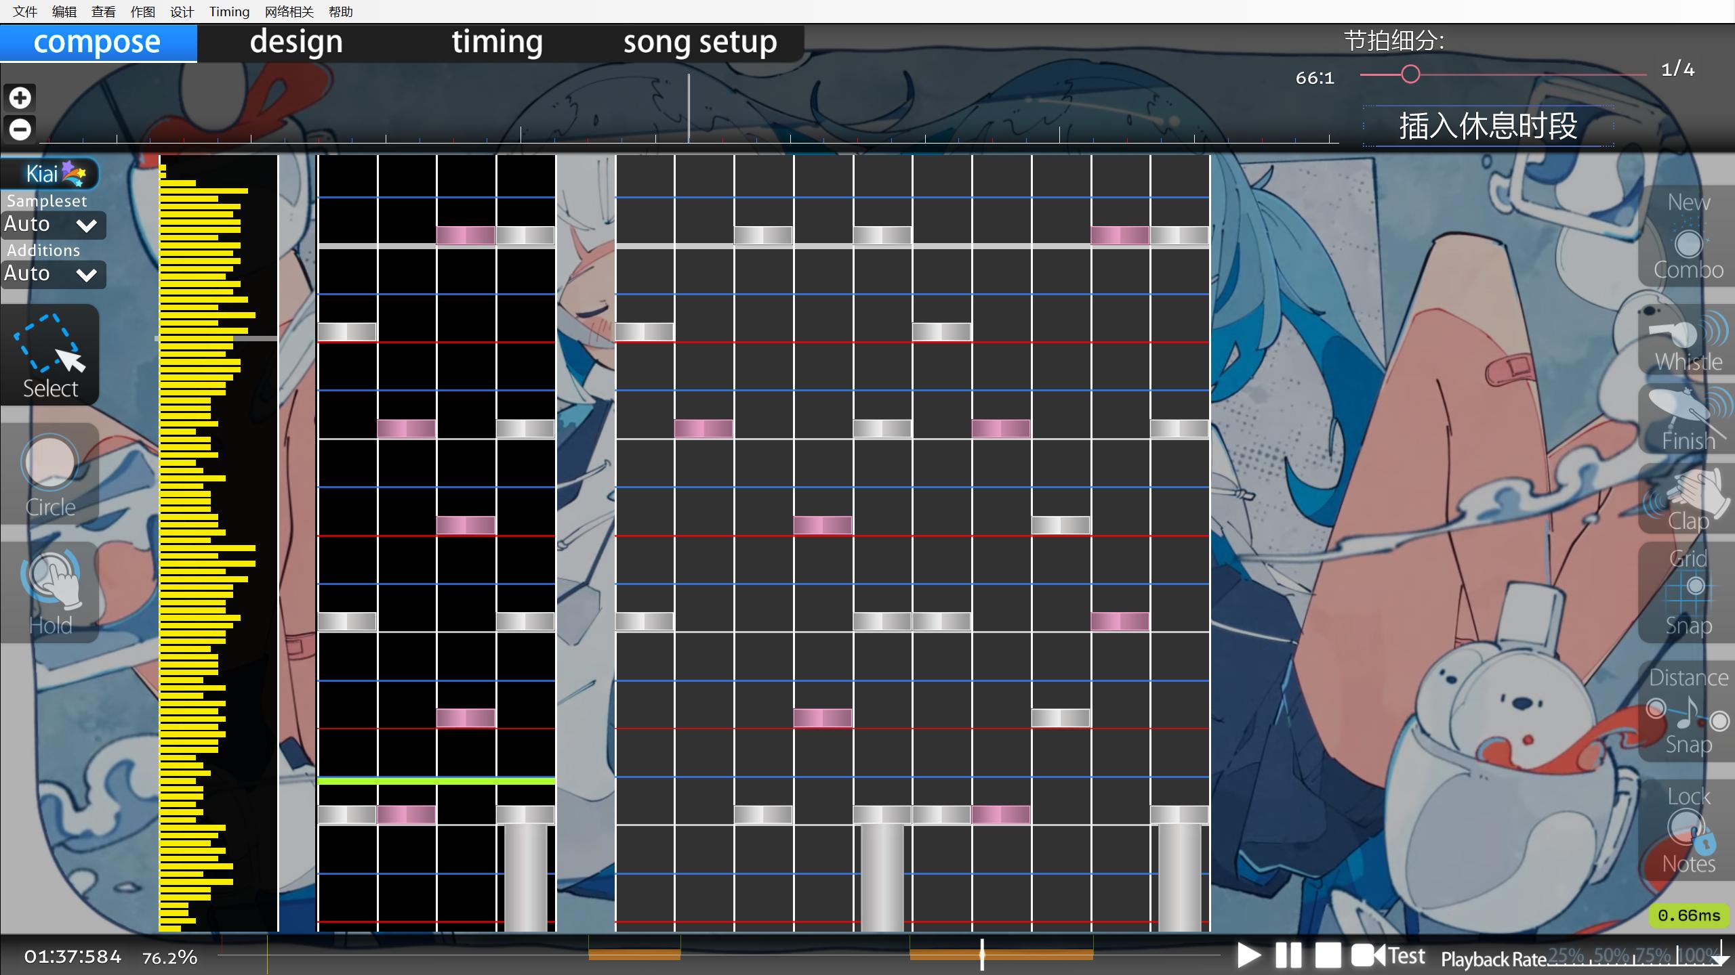Switch to the timing tab
This screenshot has height=975, width=1735.
[497, 42]
